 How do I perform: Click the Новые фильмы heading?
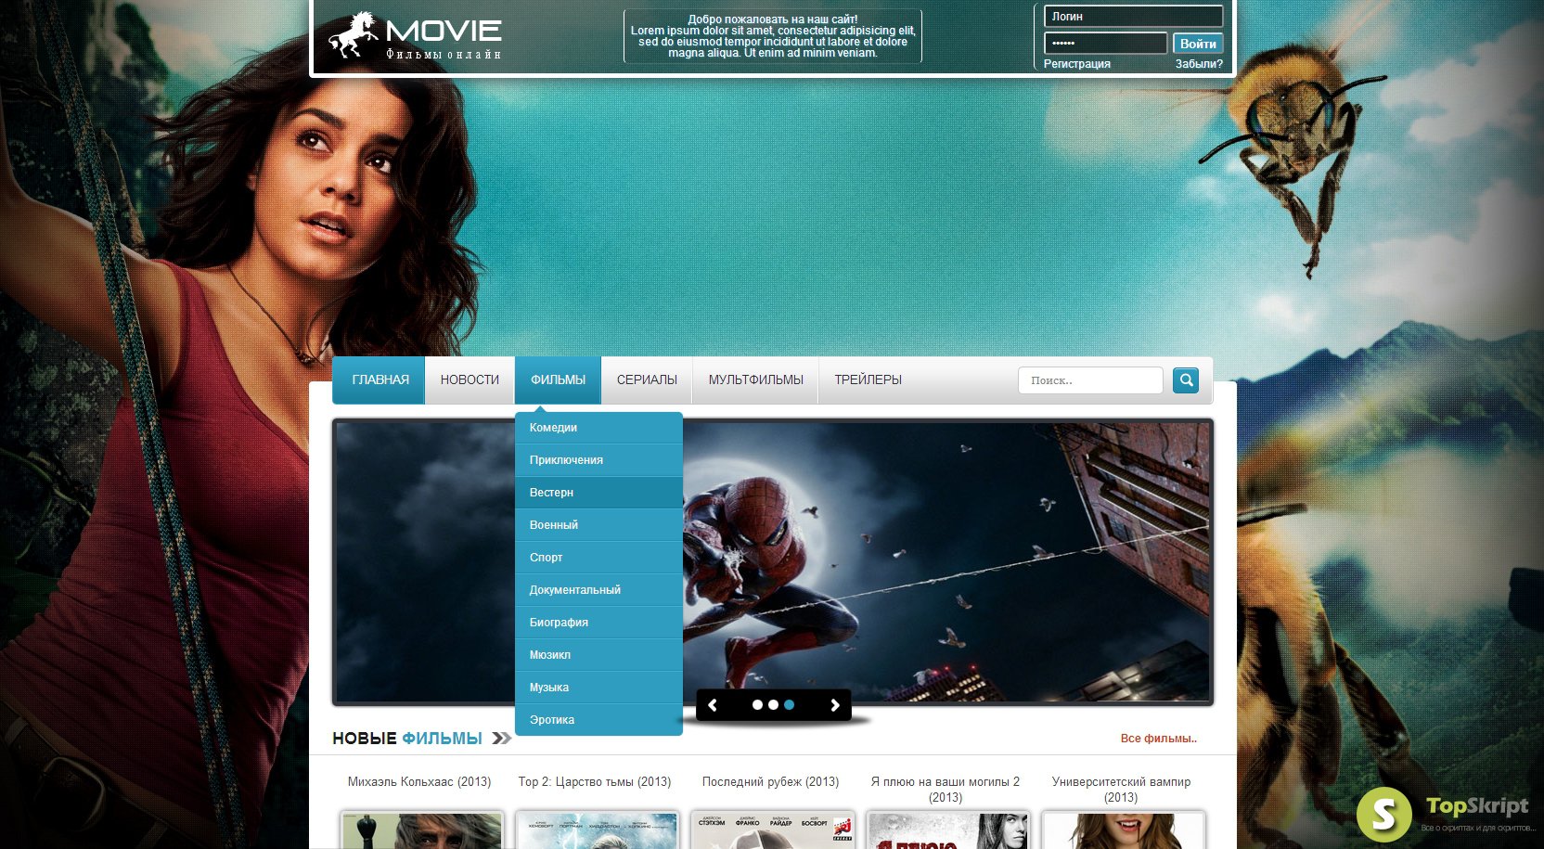(x=407, y=739)
